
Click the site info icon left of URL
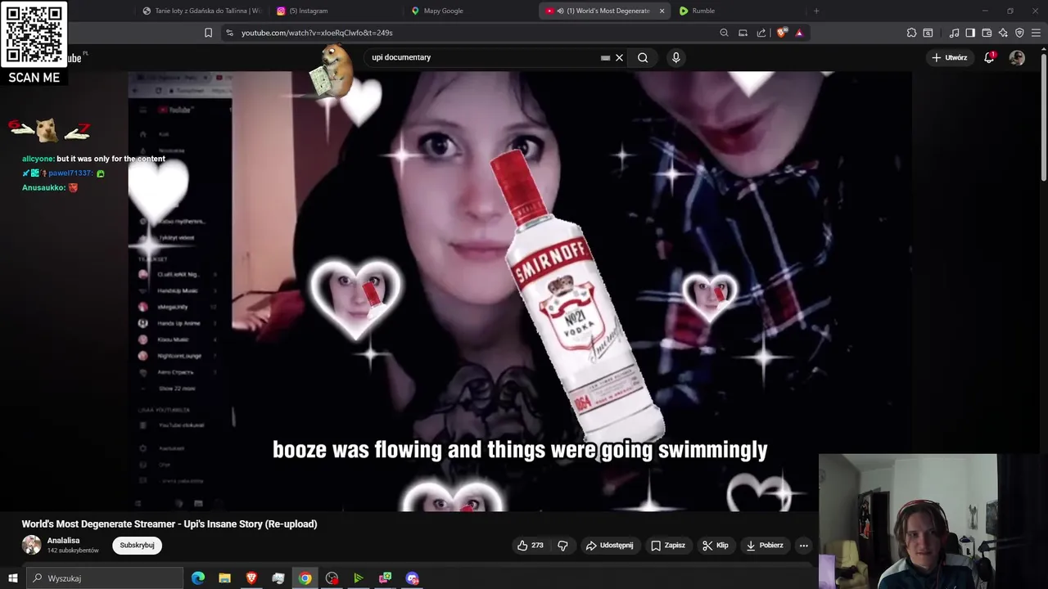[229, 33]
